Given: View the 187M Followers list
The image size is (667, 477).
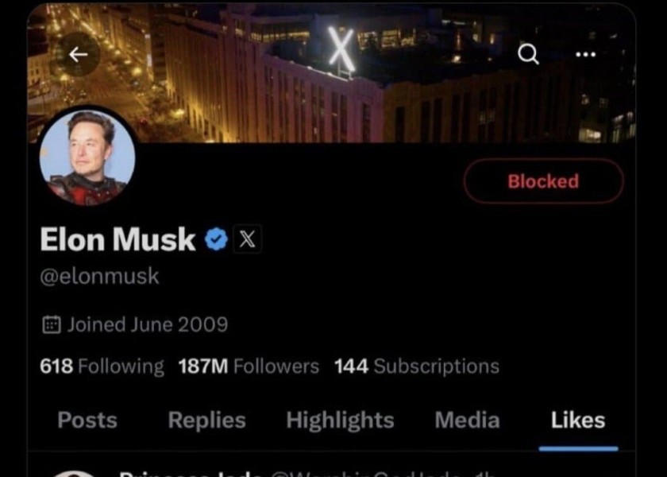Looking at the screenshot, I should 249,366.
